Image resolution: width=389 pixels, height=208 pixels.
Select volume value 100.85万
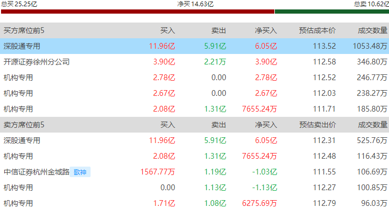tap(372, 188)
